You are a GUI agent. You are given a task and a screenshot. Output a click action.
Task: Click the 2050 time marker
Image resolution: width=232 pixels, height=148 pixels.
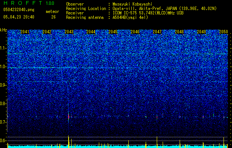coord(224,32)
